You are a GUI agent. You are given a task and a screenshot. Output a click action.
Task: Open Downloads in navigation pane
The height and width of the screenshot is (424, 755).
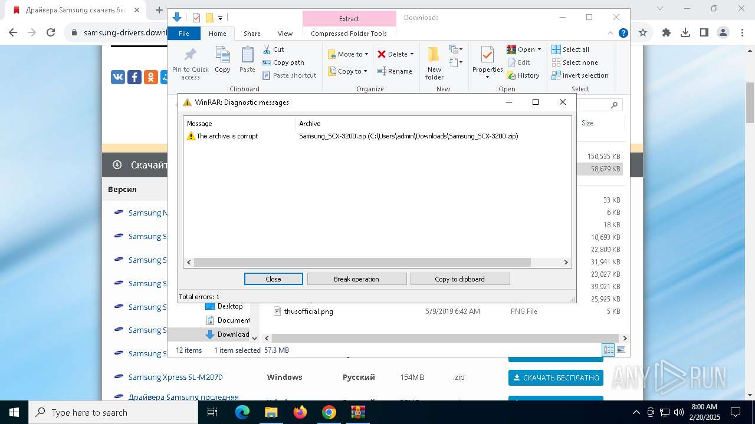[x=228, y=334]
